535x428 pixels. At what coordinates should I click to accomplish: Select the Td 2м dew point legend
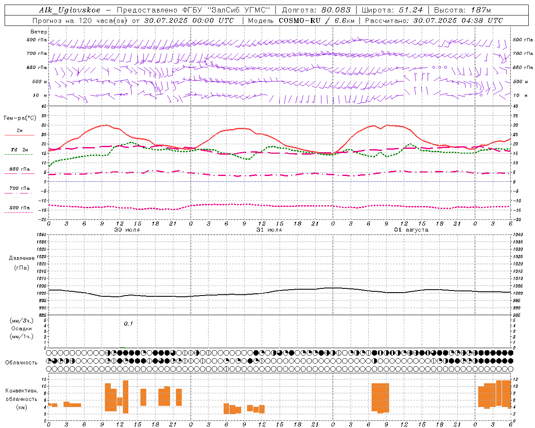[19, 150]
